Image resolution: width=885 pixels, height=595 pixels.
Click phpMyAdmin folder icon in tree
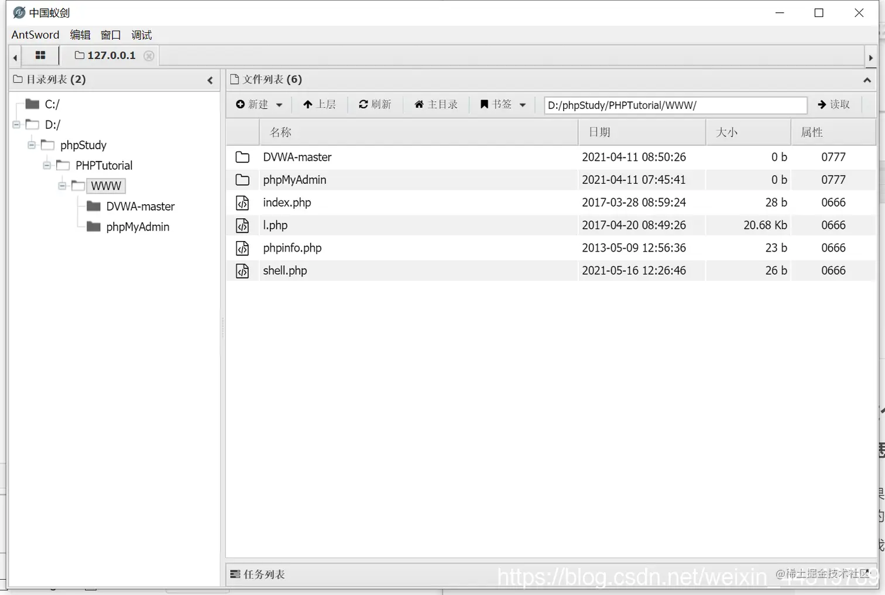94,226
